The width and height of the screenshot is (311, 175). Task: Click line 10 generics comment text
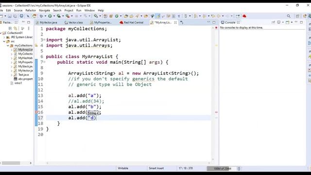pyautogui.click(x=128, y=79)
